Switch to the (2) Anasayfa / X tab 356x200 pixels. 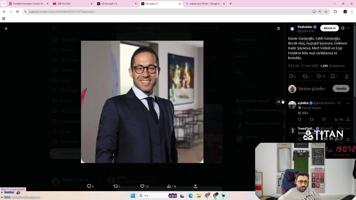pos(117,4)
